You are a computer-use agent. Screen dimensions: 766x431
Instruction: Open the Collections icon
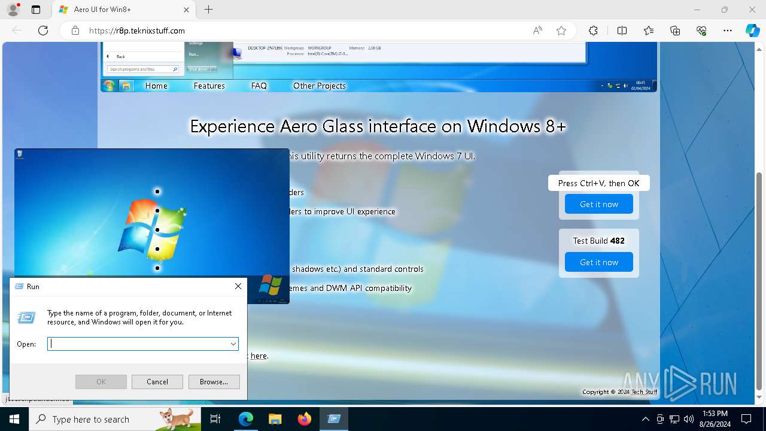click(675, 31)
